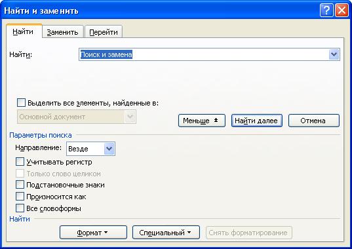352x249 pixels.
Task: Toggle the Учитывать регистр checkbox
Action: (20, 162)
